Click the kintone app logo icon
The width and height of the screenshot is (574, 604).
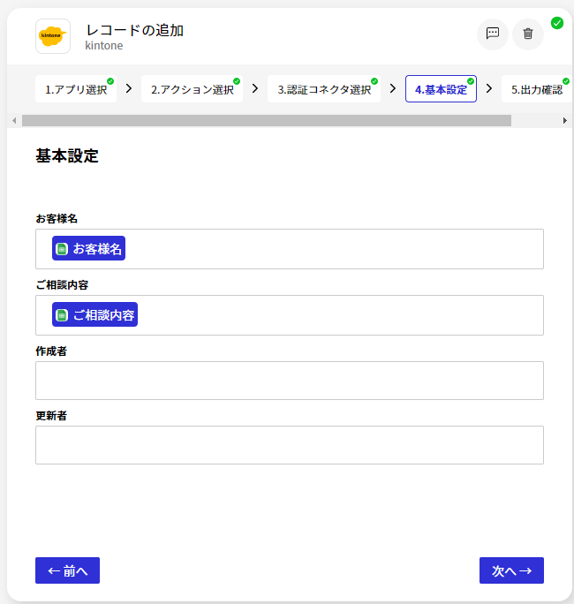point(53,36)
